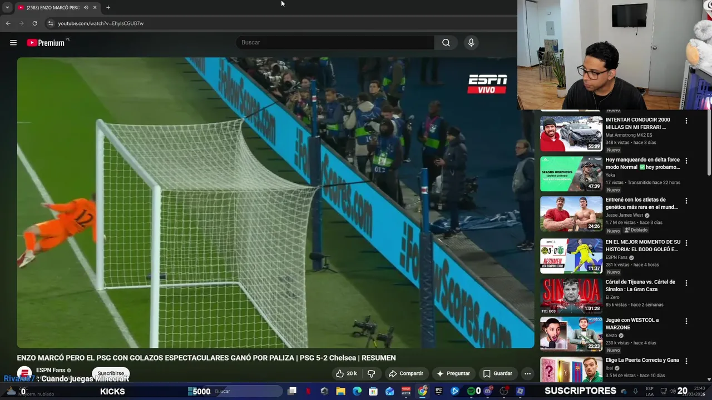
Task: Open Microsoft Store from the taskbar
Action: point(373,391)
